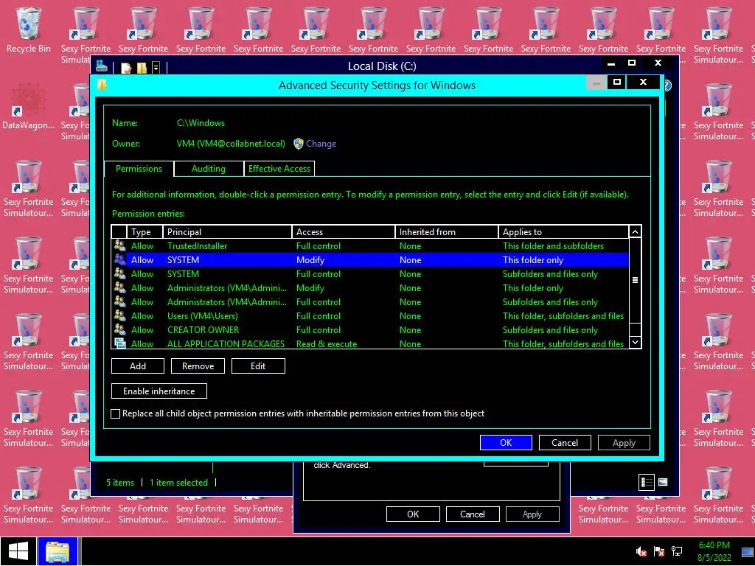
Task: Click OK in Advanced Security Settings
Action: pos(506,442)
